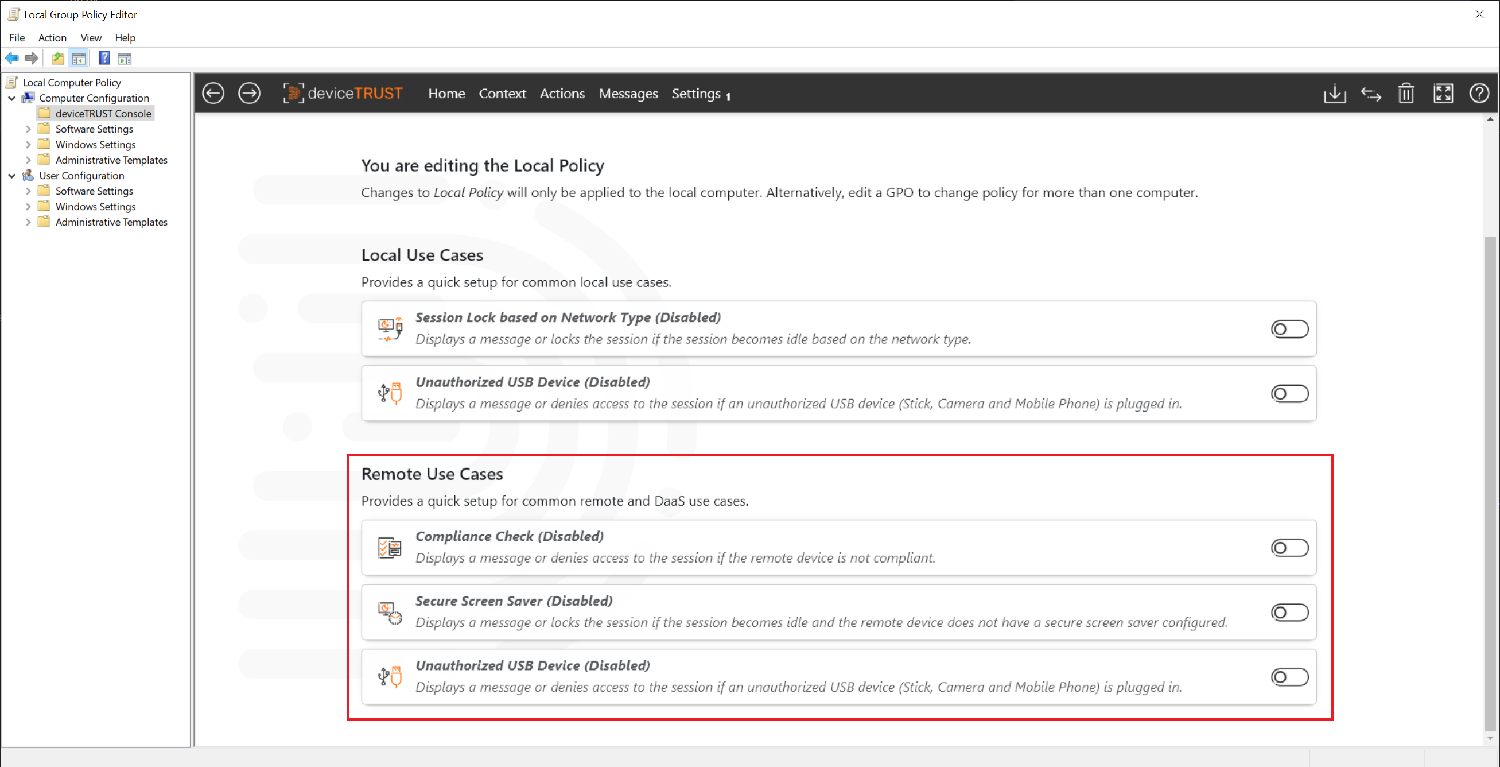Expand Software Settings under User Configuration
This screenshot has width=1500, height=767.
28,191
